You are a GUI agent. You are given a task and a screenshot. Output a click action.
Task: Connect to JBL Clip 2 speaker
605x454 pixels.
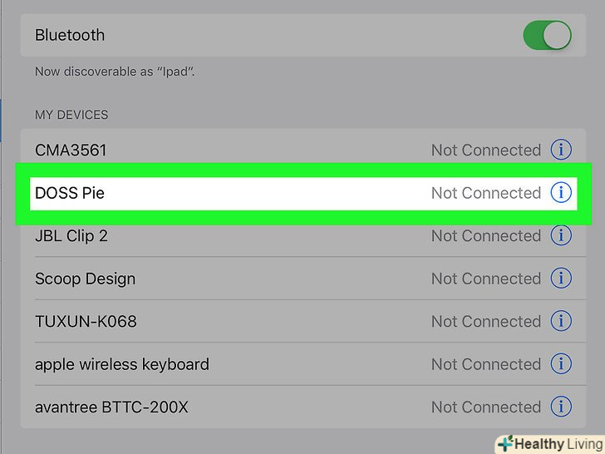[71, 236]
